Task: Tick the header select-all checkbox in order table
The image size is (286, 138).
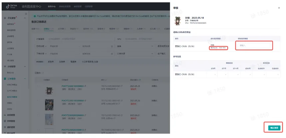Action: pos(38,80)
